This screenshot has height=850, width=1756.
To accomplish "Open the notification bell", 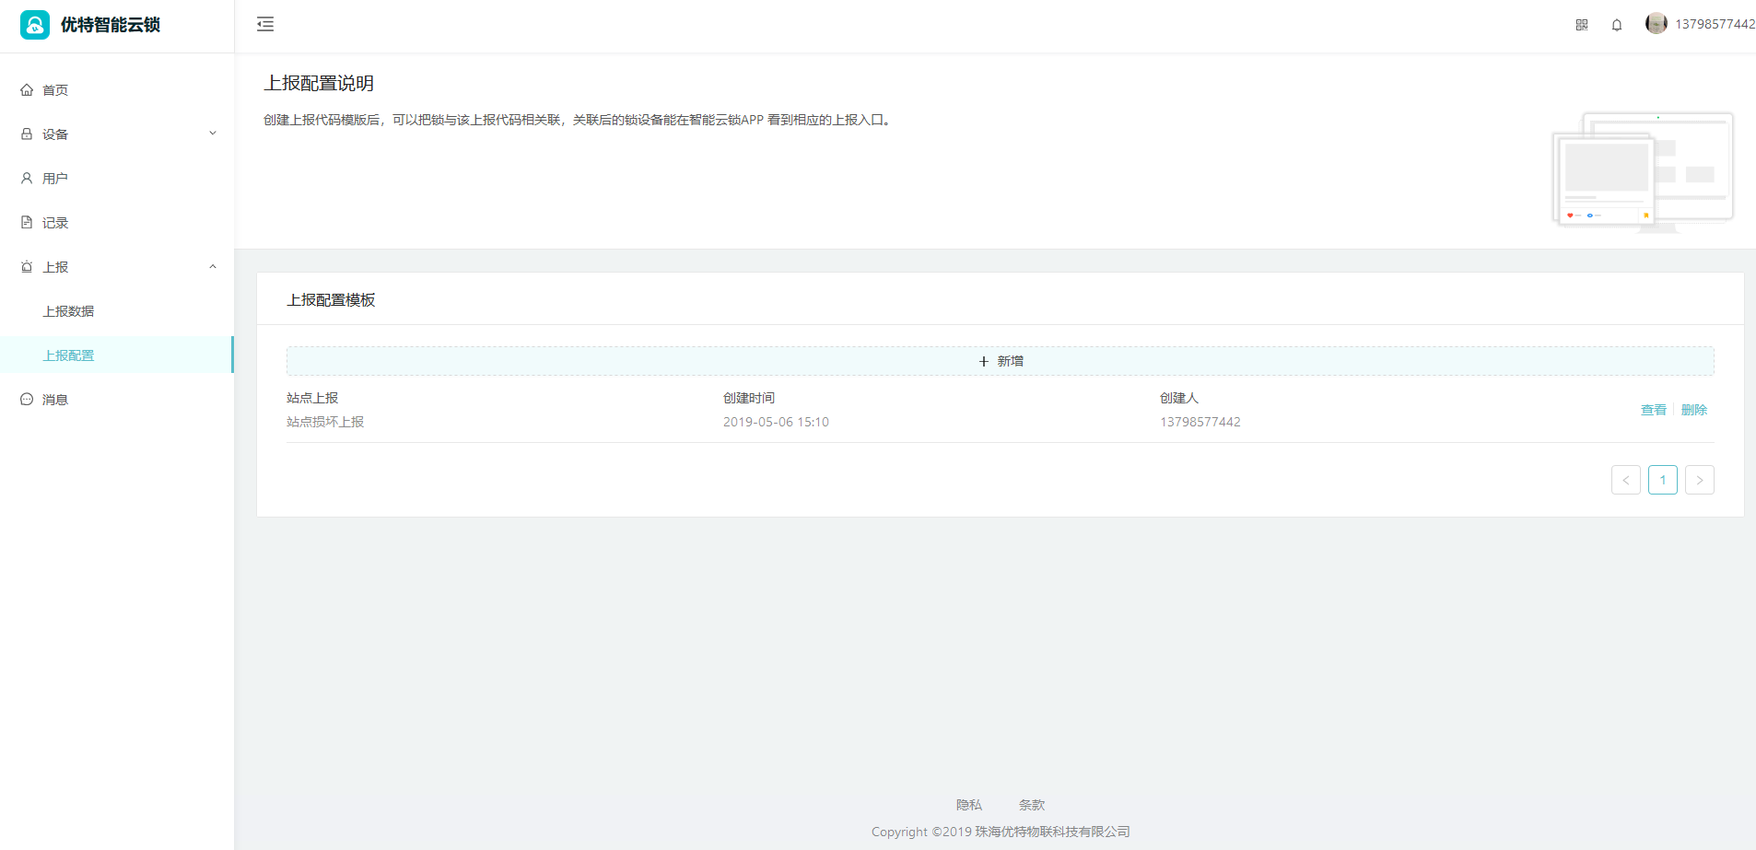I will tap(1617, 25).
